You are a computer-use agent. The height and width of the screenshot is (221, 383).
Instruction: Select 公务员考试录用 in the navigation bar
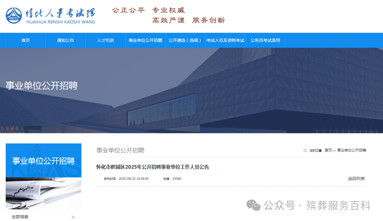[265, 40]
